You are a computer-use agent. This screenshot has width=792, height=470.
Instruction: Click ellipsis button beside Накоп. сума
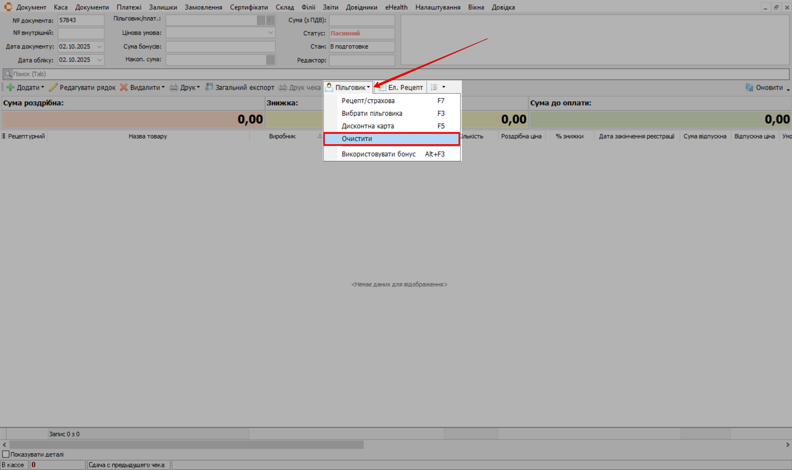[x=270, y=60]
